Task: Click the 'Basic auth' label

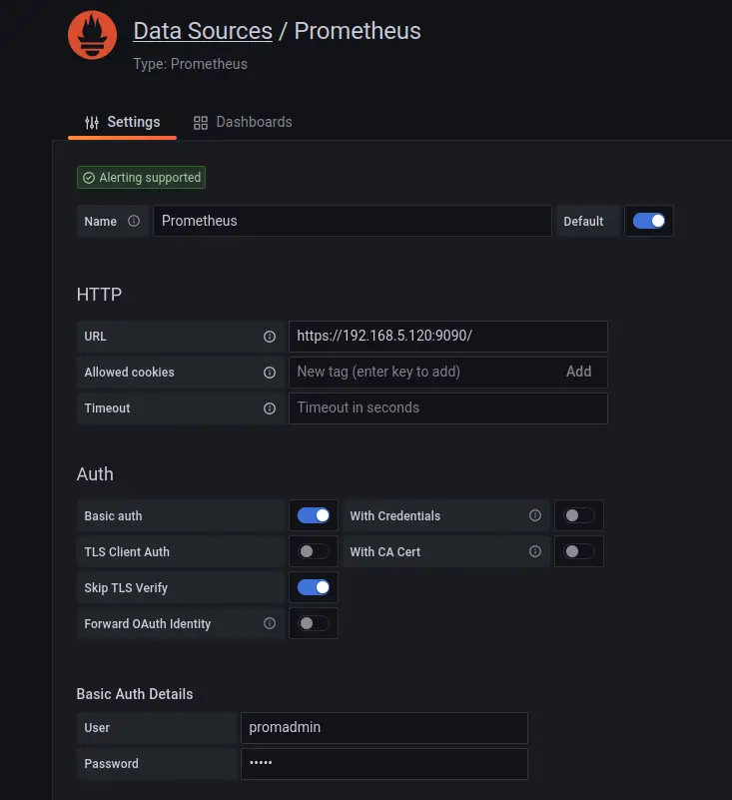Action: (113, 515)
